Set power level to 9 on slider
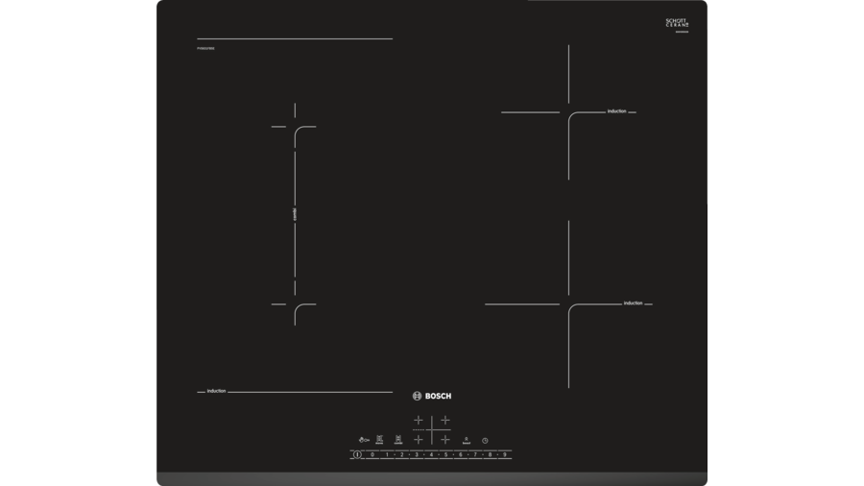864x486 pixels. (x=504, y=454)
